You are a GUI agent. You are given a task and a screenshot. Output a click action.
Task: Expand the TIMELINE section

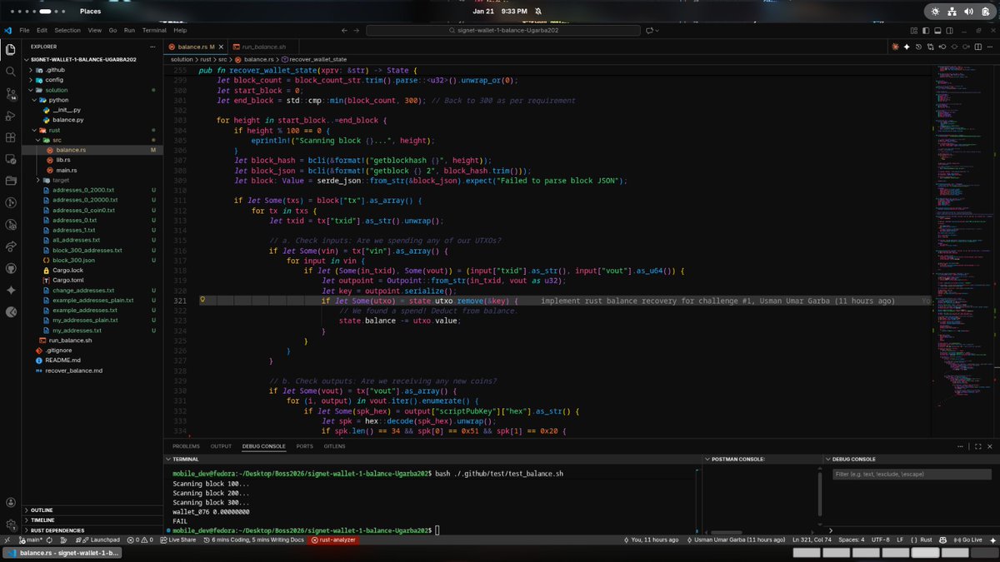(x=92, y=520)
